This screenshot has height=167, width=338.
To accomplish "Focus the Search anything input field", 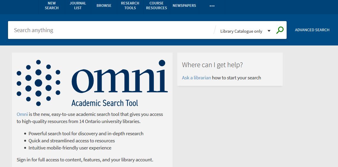I will 111,30.
